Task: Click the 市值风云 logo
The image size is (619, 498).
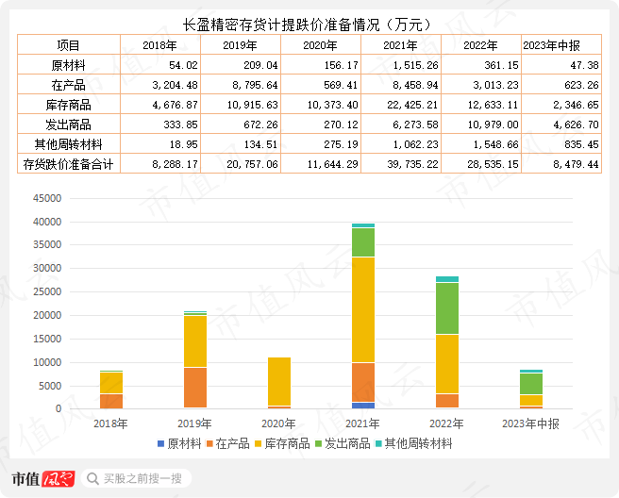Action: pos(43,478)
